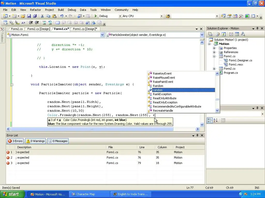Toggle auto-hide pin on Error List
The width and height of the screenshot is (265, 198).
click(x=197, y=135)
